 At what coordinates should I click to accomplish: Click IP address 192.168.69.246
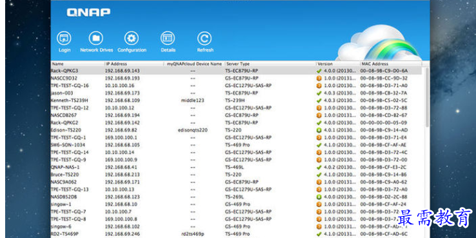123,234
